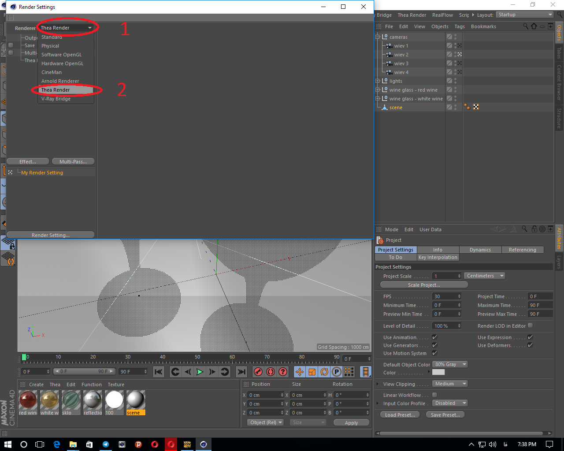Open Windows Start menu
The image size is (564, 451).
coord(8,444)
